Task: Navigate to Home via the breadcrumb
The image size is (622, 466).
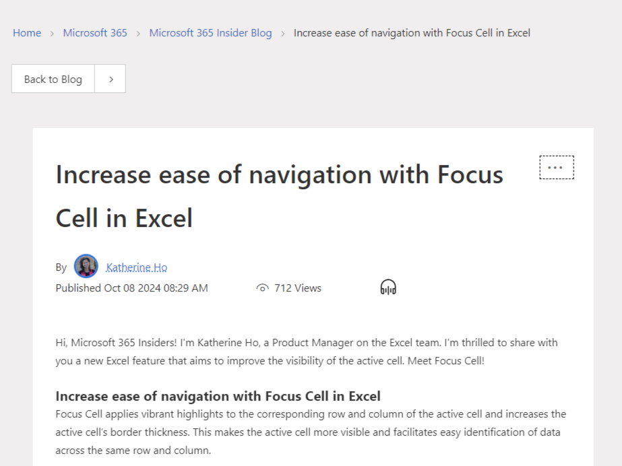Action: point(26,32)
